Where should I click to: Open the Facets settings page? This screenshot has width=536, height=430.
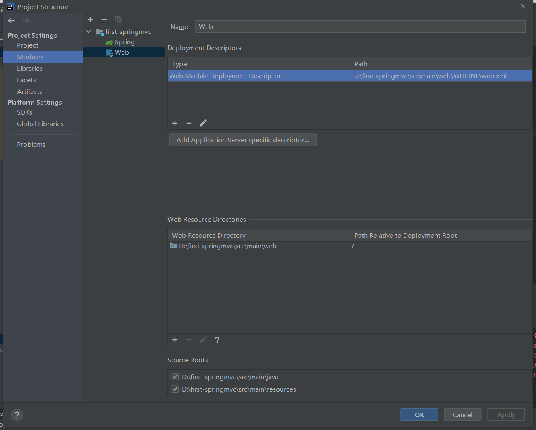click(x=26, y=80)
